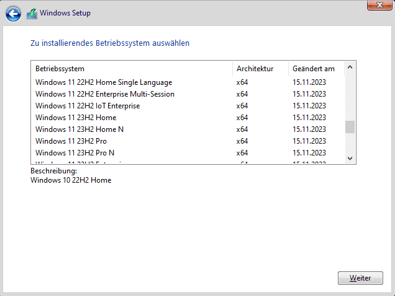
Task: Select Windows 11 23H2 Home N
Action: [x=188, y=129]
